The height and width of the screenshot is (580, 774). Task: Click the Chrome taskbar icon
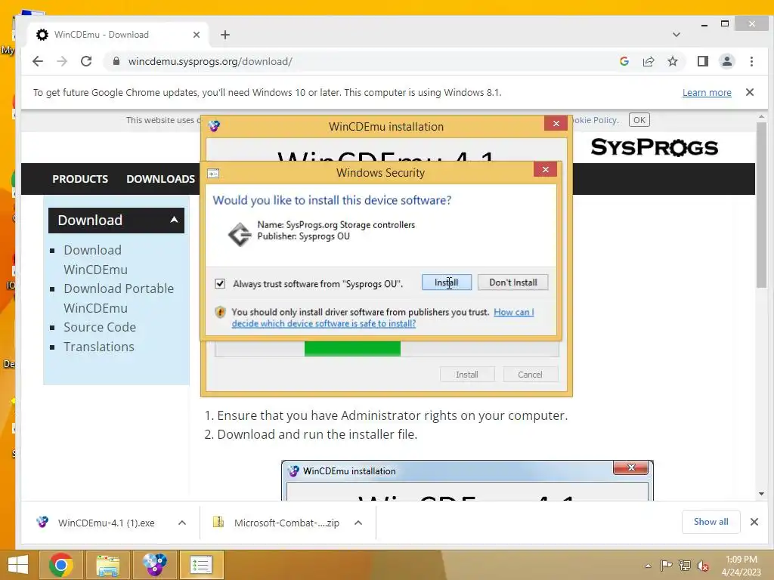(61, 565)
